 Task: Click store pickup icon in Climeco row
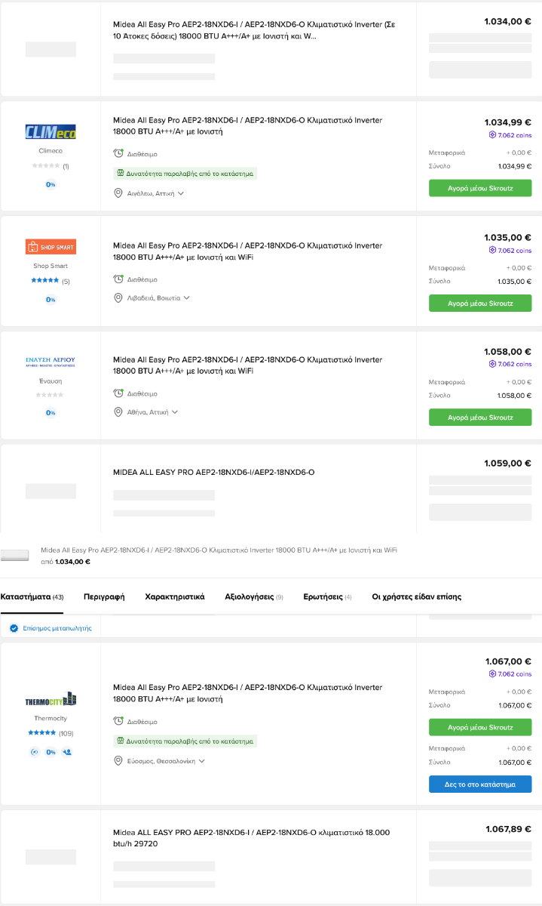tap(120, 173)
